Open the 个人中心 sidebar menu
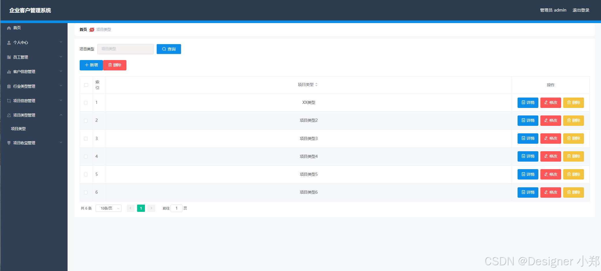Screen dimensions: 601x271 click(x=34, y=42)
